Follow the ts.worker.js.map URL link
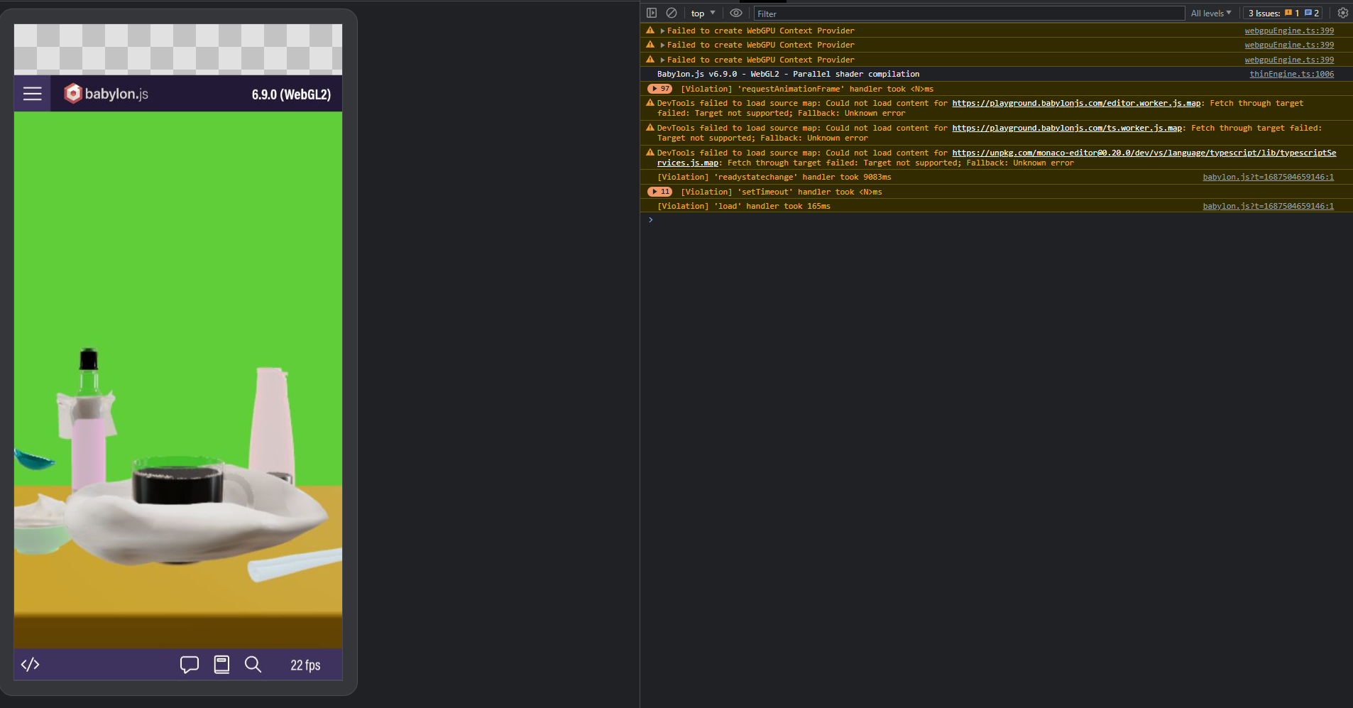Image resolution: width=1353 pixels, height=708 pixels. (1067, 128)
